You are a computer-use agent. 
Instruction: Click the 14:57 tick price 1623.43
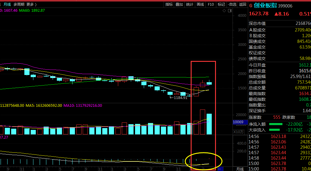pyautogui.click(x=278, y=147)
